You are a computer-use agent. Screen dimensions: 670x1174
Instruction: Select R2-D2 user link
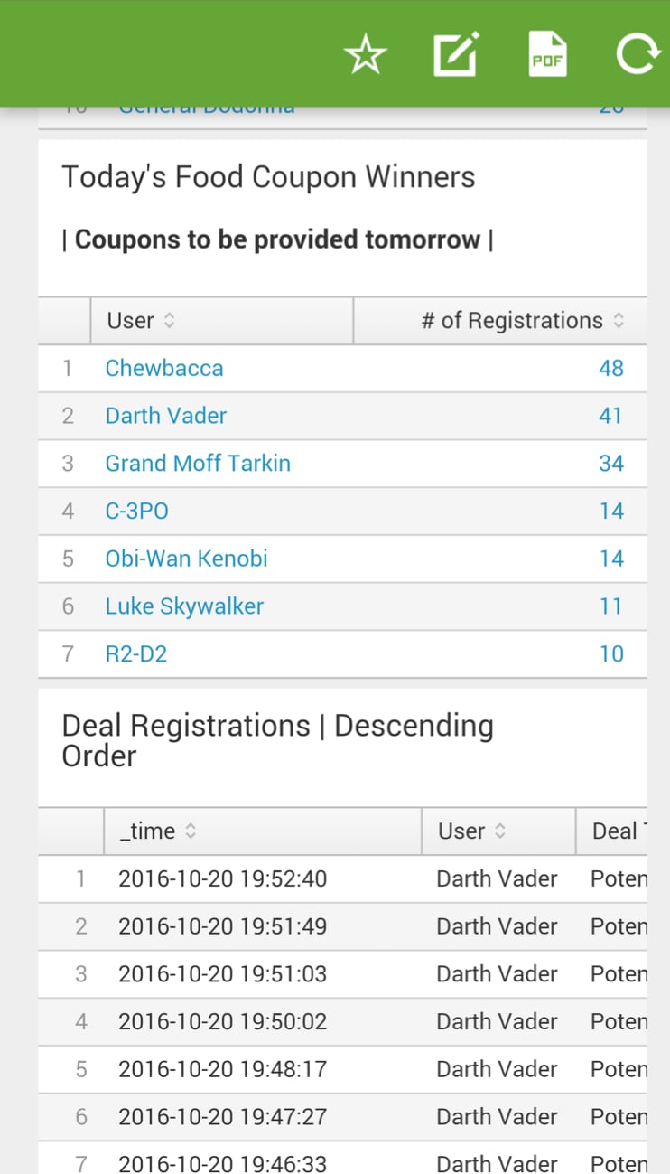pyautogui.click(x=136, y=654)
